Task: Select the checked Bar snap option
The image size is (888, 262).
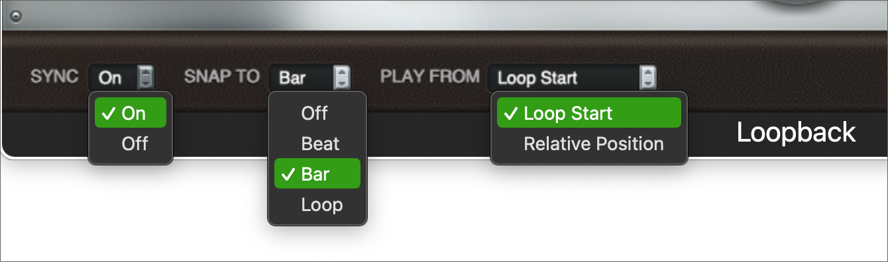Action: click(x=317, y=174)
